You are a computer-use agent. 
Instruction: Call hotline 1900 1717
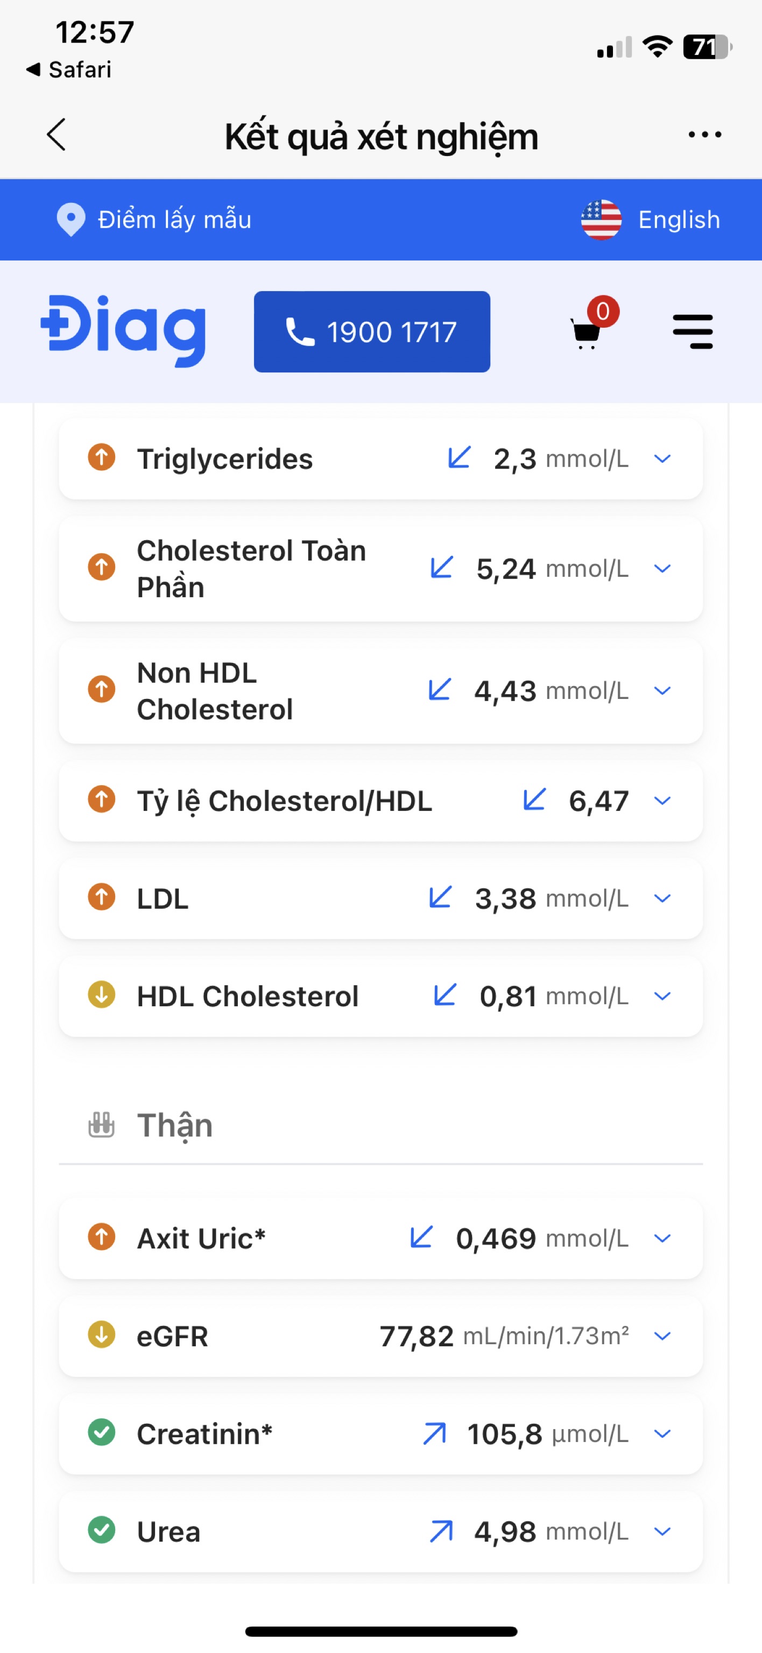(x=372, y=332)
